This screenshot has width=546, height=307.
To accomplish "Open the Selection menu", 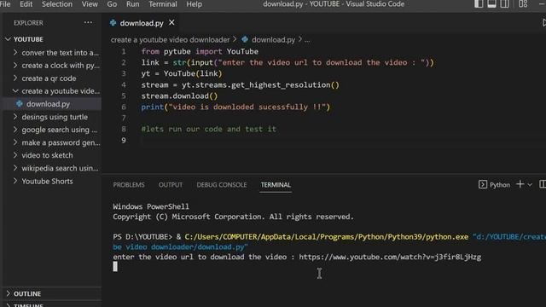I will coord(57,4).
